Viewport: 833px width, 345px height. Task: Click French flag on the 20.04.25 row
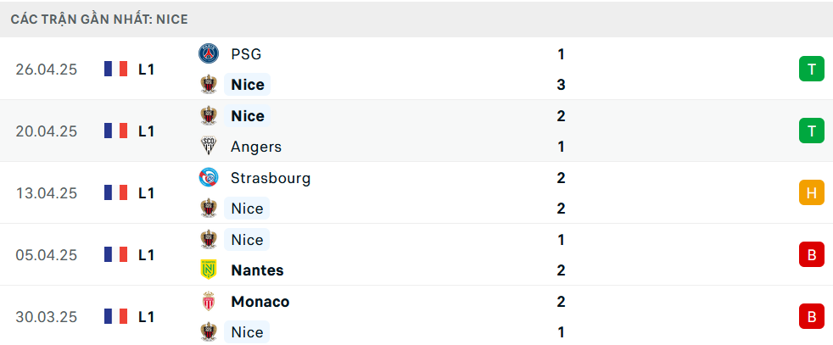pyautogui.click(x=116, y=131)
